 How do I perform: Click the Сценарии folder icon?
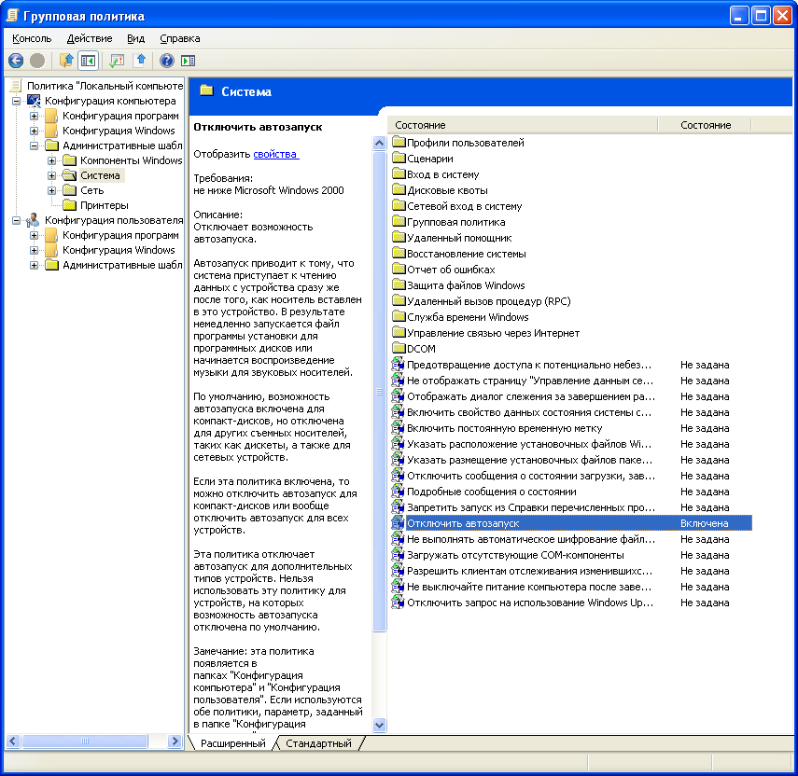pyautogui.click(x=399, y=159)
